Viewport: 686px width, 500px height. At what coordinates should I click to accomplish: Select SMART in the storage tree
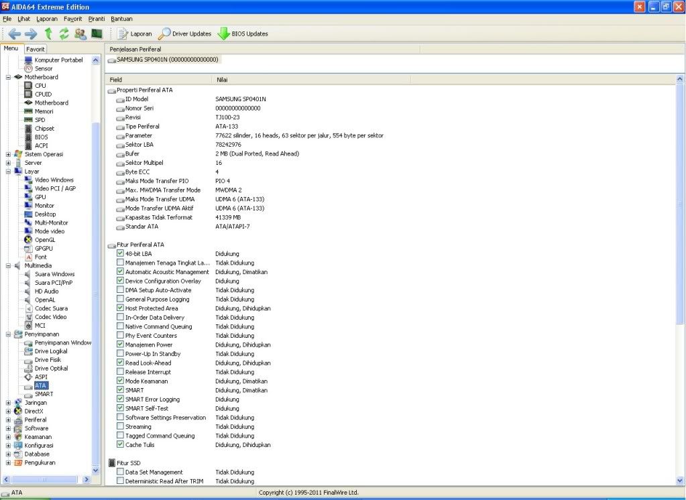coord(44,394)
